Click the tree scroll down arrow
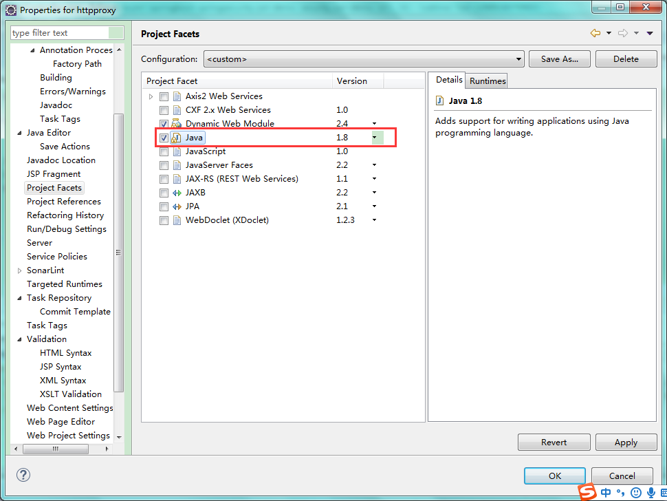667x501 pixels. [x=119, y=437]
